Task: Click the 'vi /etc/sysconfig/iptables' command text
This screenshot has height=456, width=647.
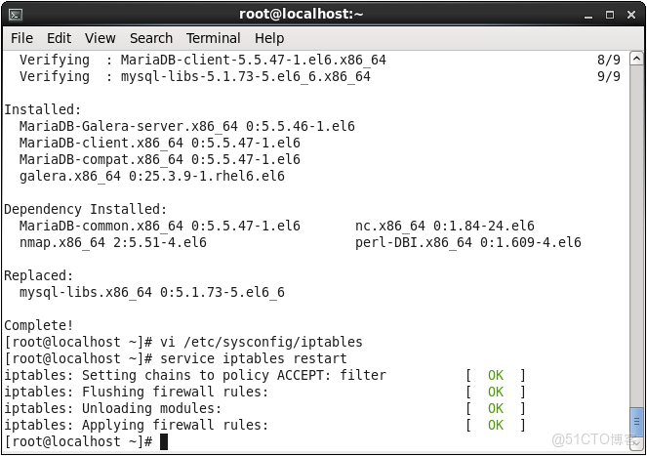Action: pos(262,342)
